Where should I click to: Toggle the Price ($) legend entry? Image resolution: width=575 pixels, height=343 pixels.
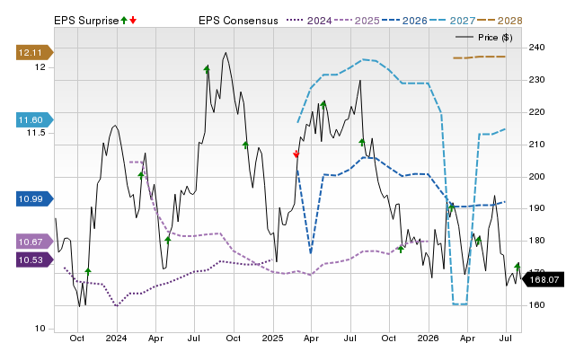[484, 38]
